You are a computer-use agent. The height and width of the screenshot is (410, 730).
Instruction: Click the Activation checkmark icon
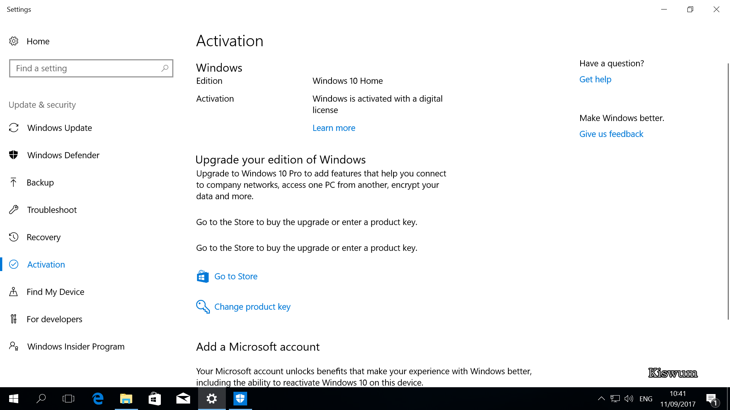14,264
